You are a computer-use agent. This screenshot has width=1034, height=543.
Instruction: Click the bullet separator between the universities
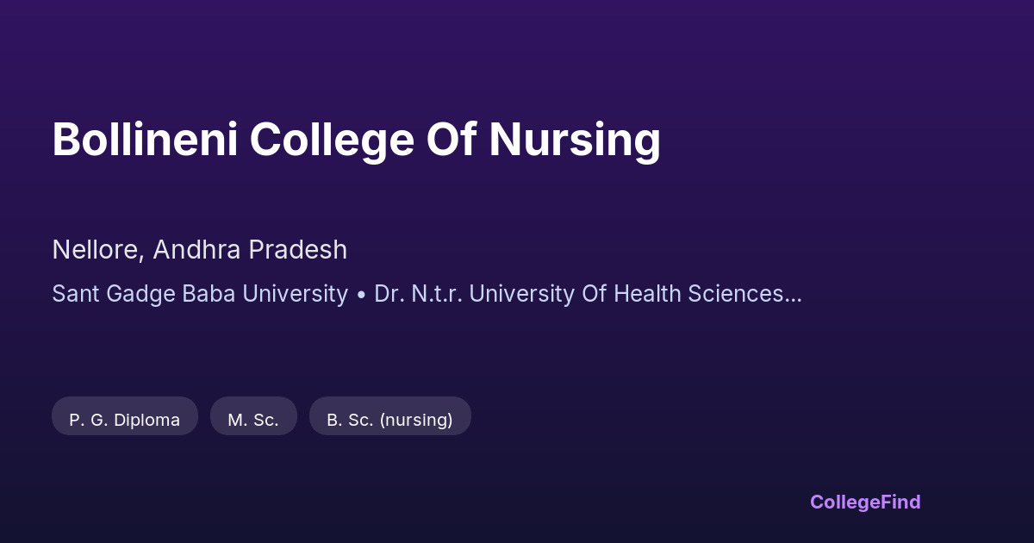click(361, 294)
